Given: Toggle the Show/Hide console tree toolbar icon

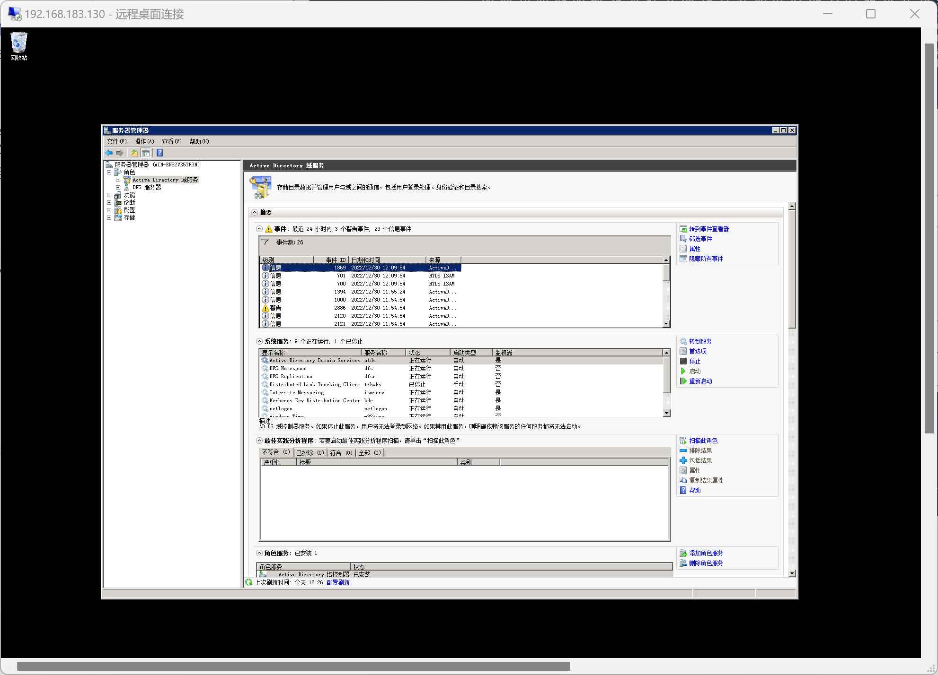Looking at the screenshot, I should click(146, 153).
